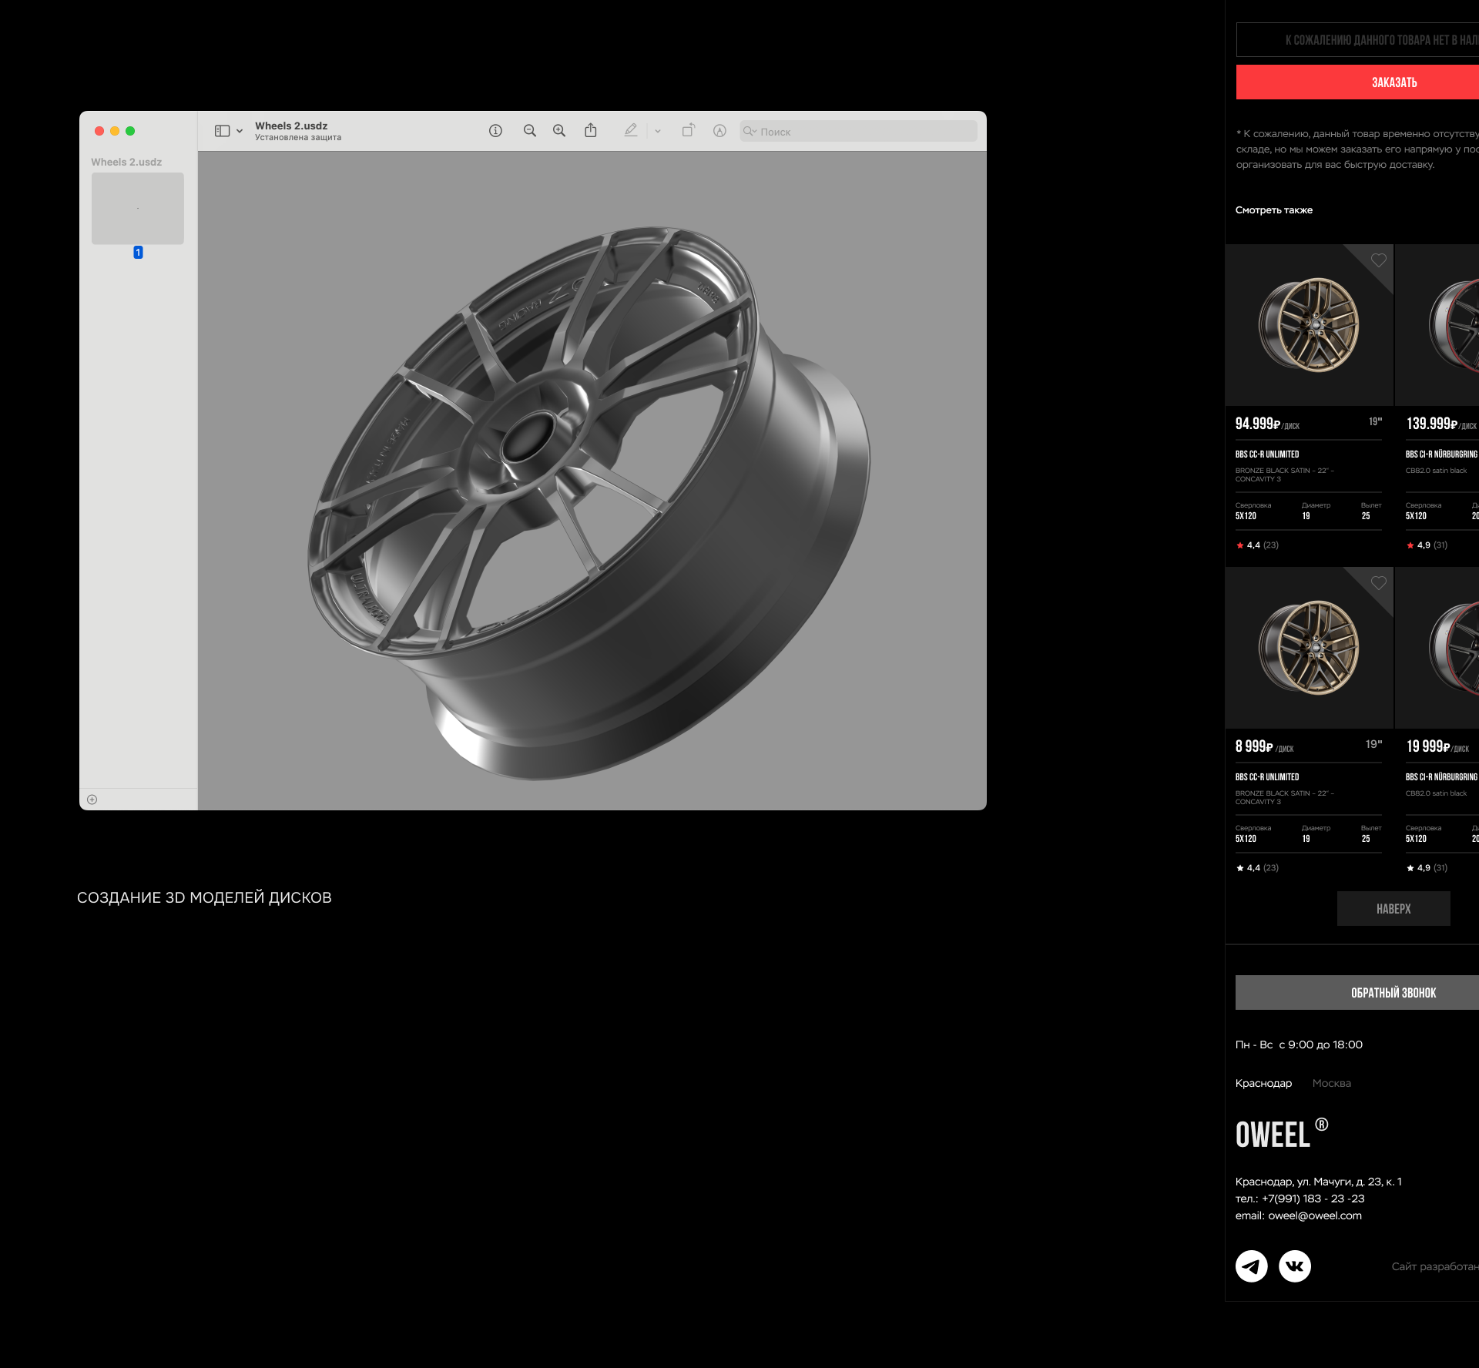Click the markup annotate circle icon

719,131
